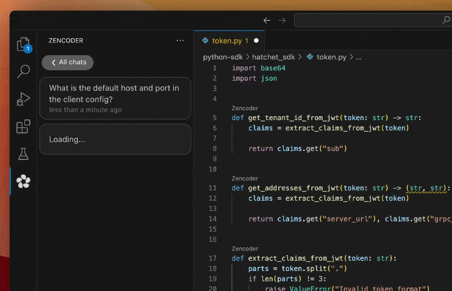Open the Testing flask icon

point(23,154)
